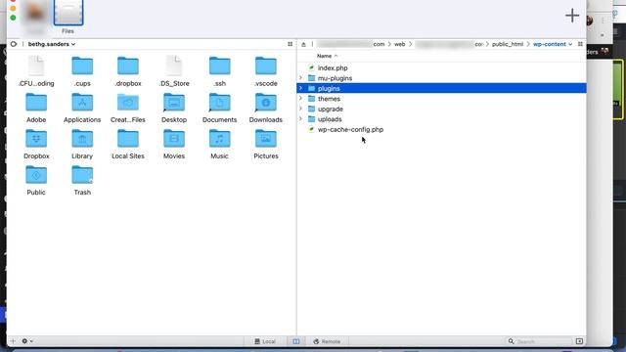The width and height of the screenshot is (626, 352).
Task: Click the Files tab icon at top
Action: 68,13
